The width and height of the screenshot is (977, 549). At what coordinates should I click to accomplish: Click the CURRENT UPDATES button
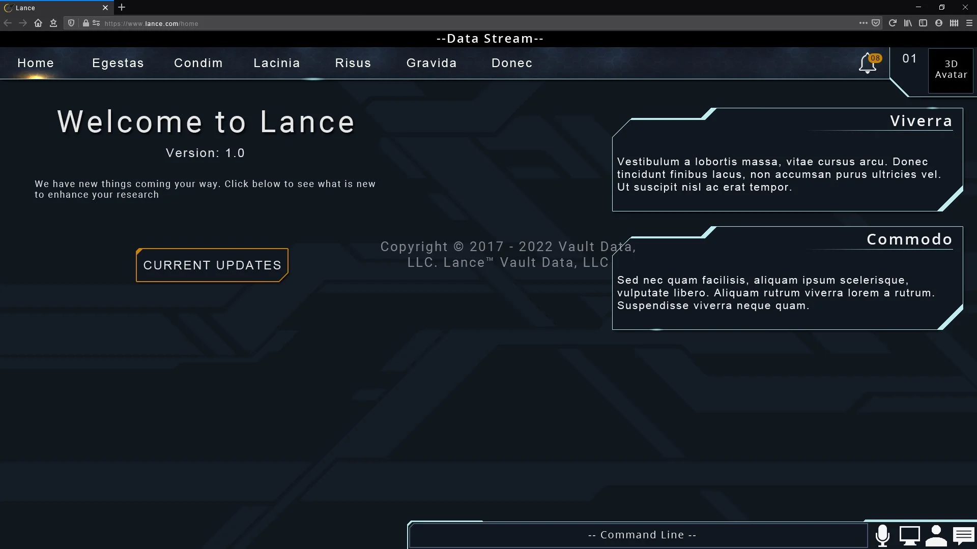[x=212, y=265]
